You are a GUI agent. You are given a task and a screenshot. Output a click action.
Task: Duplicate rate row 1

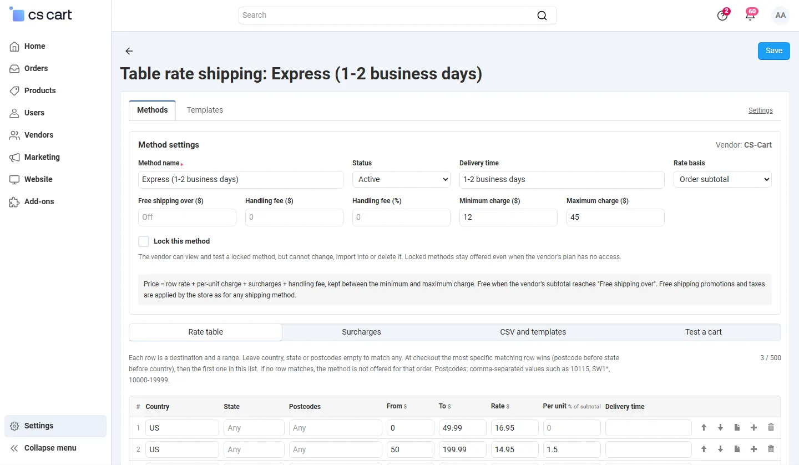tap(737, 427)
